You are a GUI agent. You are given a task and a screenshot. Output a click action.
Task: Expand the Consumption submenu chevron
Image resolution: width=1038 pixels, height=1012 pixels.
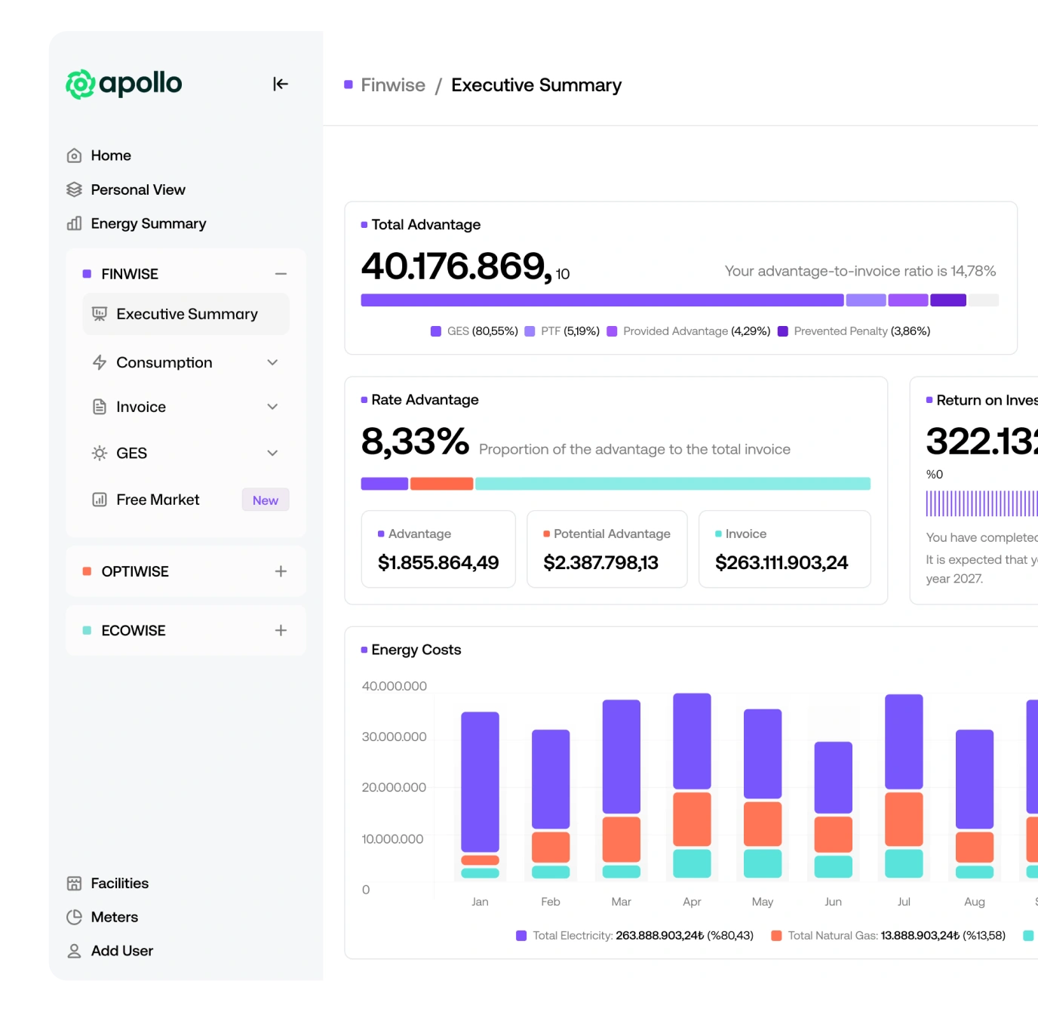(x=272, y=362)
